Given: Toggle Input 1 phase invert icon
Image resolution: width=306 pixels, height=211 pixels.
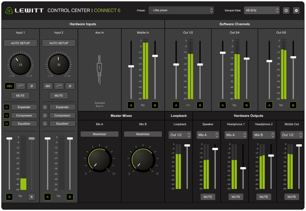Looking at the screenshot, I should click(32, 86).
